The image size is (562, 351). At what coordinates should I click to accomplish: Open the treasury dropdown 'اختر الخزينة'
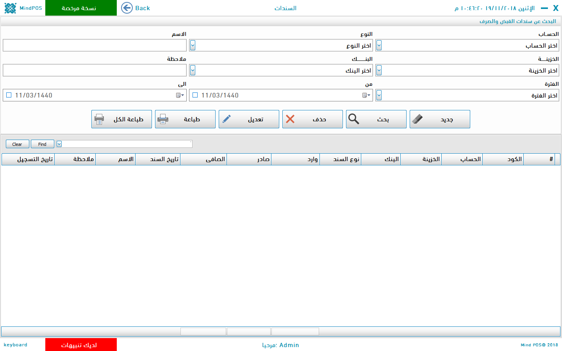coord(379,71)
